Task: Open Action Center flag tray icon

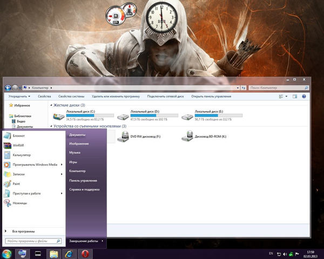Action: tap(297, 254)
